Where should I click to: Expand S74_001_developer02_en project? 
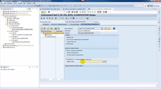coord(2,45)
